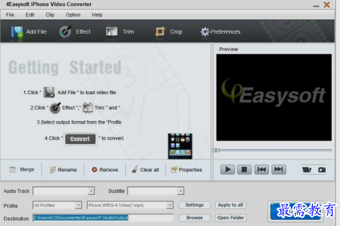
Task: Click the Clear all brush icon
Action: [x=135, y=169]
